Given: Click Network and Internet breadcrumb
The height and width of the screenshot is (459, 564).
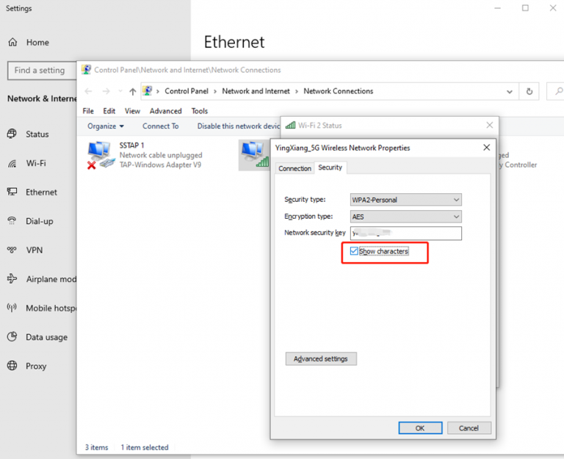Looking at the screenshot, I should point(256,91).
